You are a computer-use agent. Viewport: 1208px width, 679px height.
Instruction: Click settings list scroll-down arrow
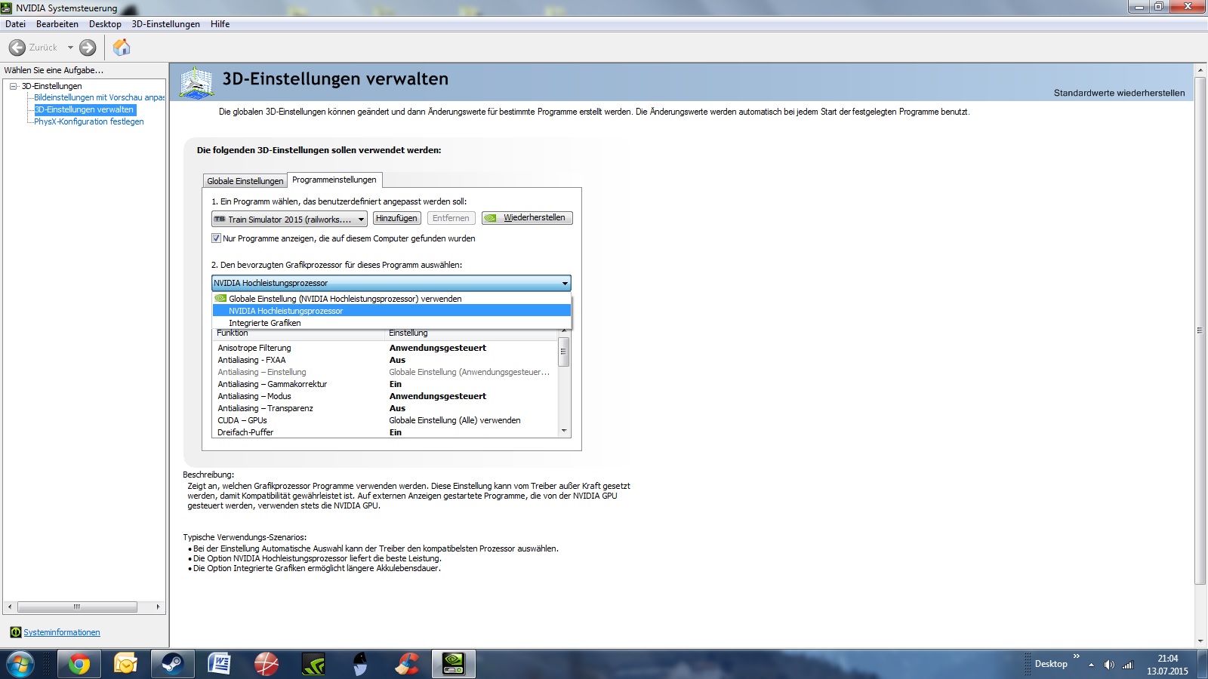(x=563, y=432)
